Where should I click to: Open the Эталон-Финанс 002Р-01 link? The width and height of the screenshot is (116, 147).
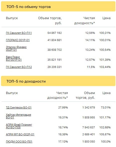tap(16, 48)
